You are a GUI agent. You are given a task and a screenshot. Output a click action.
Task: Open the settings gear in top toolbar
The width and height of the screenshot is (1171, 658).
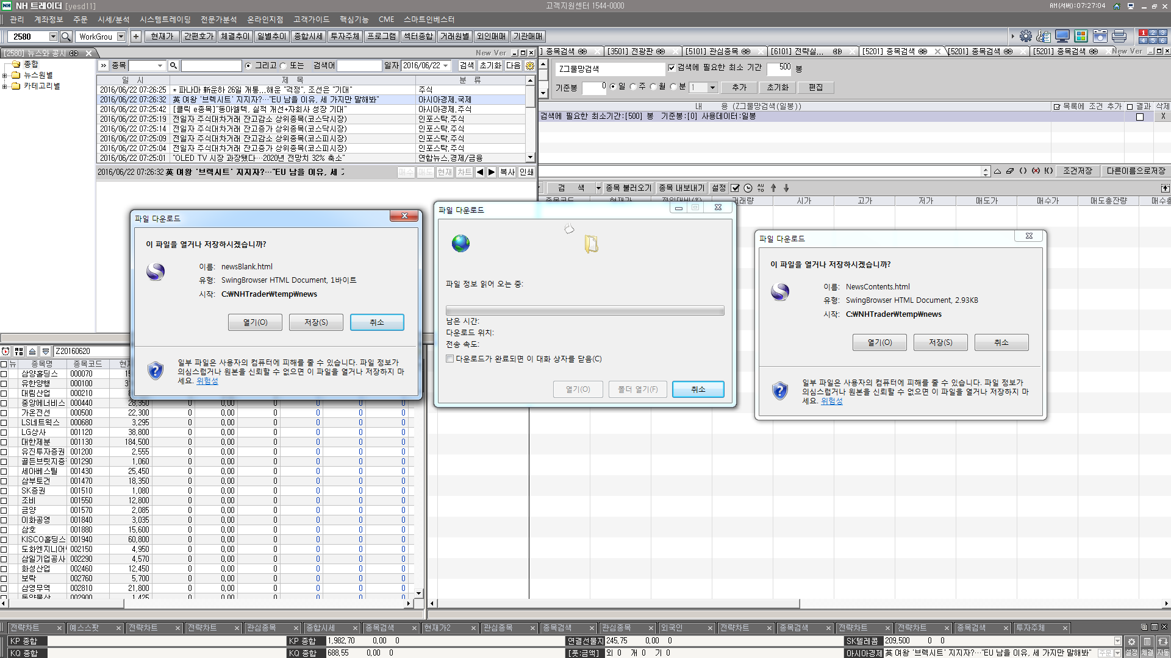tap(1026, 37)
